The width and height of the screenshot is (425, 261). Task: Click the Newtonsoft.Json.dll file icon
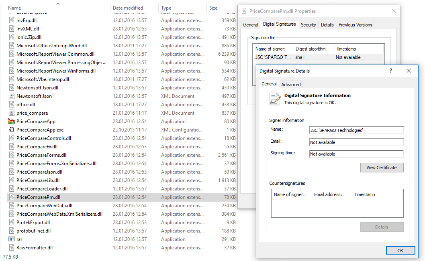[12, 88]
